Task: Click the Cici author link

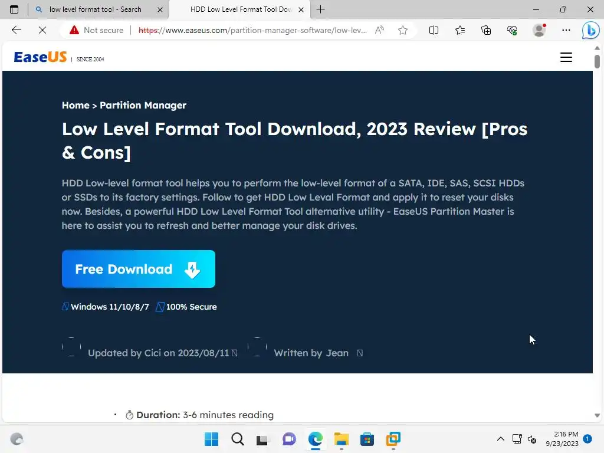Action: tap(153, 353)
